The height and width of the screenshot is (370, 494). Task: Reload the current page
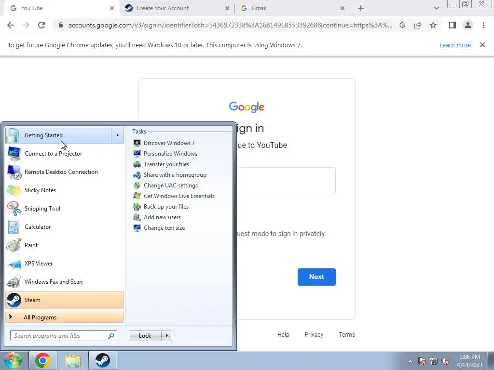(x=41, y=25)
